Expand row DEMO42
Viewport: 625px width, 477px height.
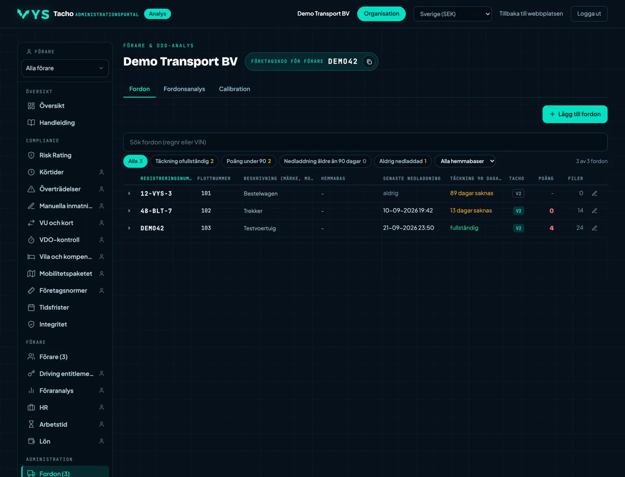point(129,228)
